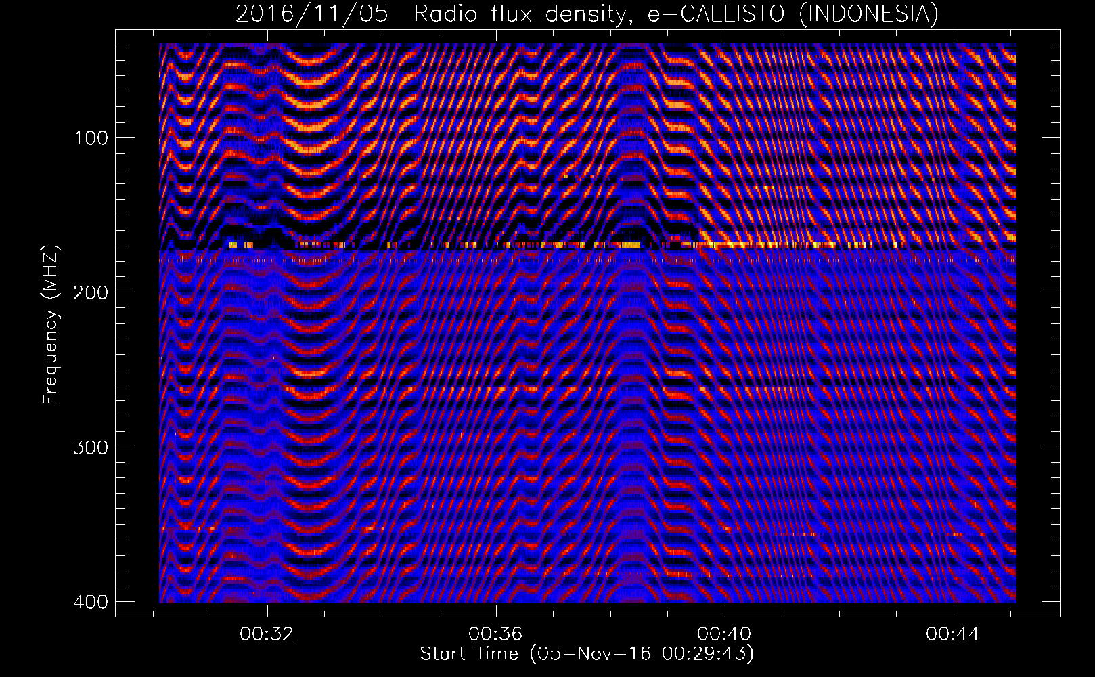
Task: Click the plot title with date 2016/11/05
Action: [x=587, y=14]
